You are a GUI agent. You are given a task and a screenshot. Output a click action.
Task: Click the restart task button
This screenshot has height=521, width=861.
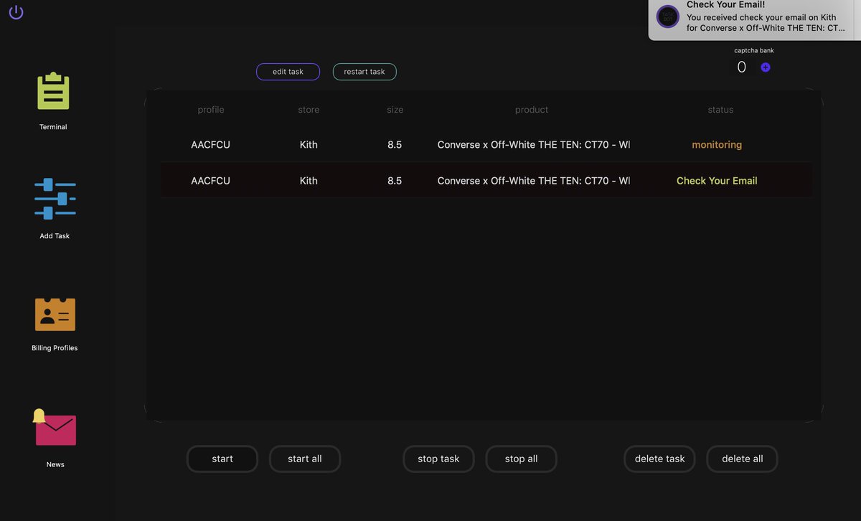click(364, 72)
